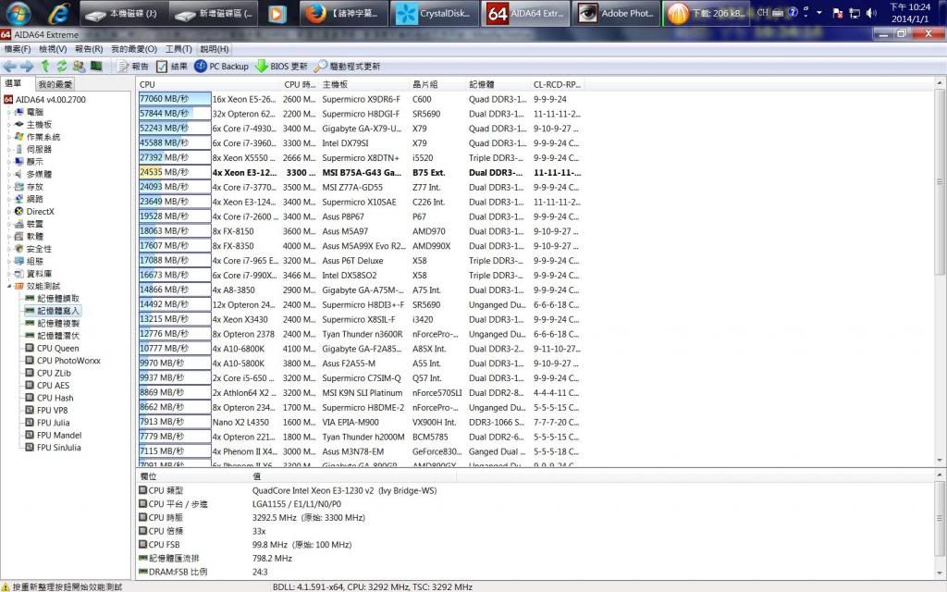The height and width of the screenshot is (592, 947).
Task: Open the 說明(H) menu
Action: [215, 49]
